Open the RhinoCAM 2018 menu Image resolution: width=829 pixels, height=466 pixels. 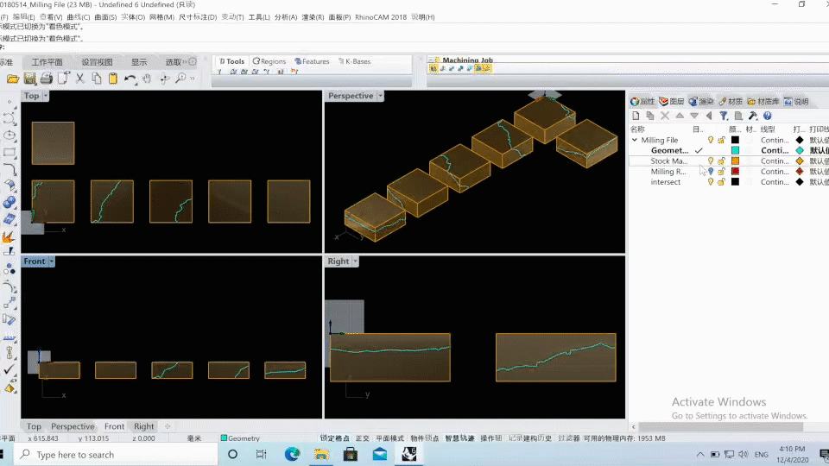click(381, 17)
